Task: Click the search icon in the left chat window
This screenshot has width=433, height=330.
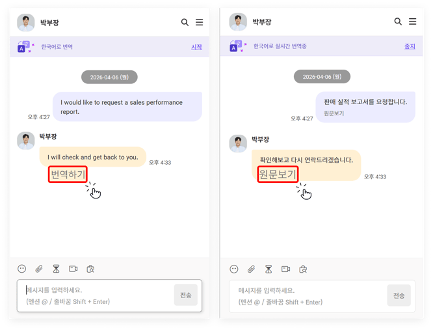Action: pos(185,22)
